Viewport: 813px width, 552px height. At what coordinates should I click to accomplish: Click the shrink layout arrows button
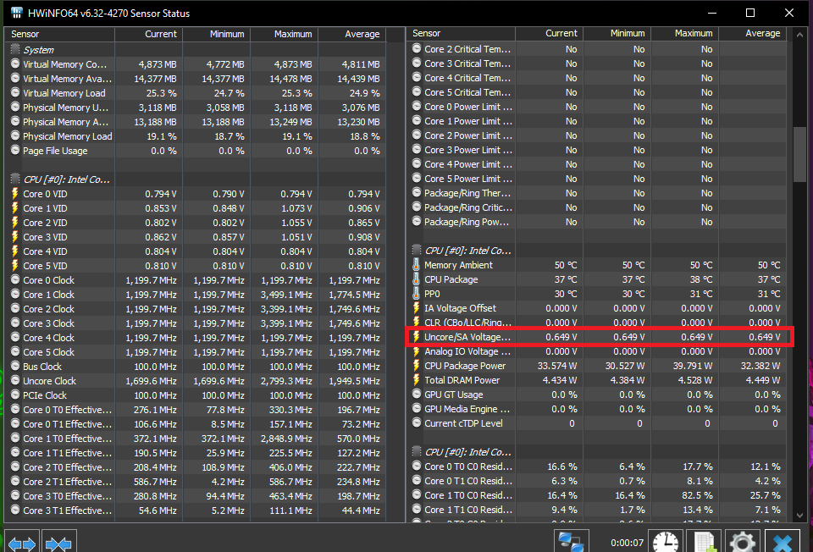pyautogui.click(x=58, y=543)
